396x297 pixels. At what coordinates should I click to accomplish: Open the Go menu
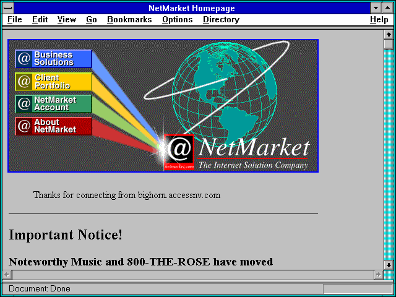point(91,20)
